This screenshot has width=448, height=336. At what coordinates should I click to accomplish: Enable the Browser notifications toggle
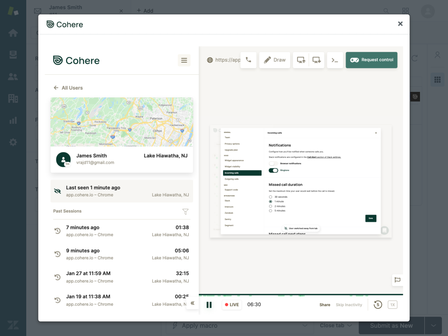point(273,163)
